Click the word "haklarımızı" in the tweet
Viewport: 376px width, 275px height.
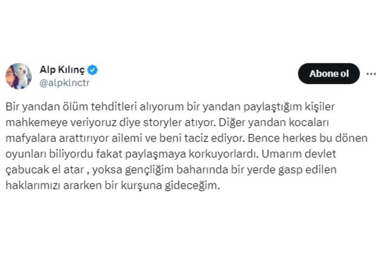tap(32, 185)
